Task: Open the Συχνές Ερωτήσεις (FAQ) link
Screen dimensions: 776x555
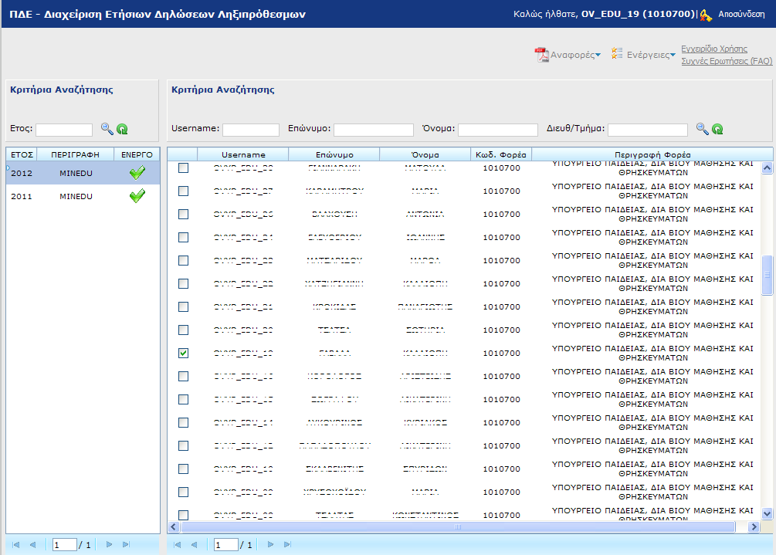Action: (x=727, y=61)
